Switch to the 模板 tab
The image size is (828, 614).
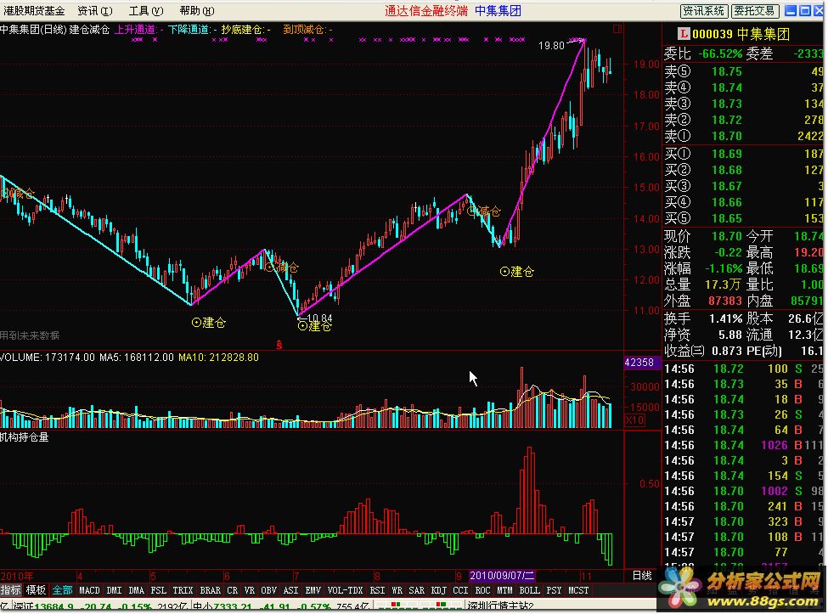[36, 590]
